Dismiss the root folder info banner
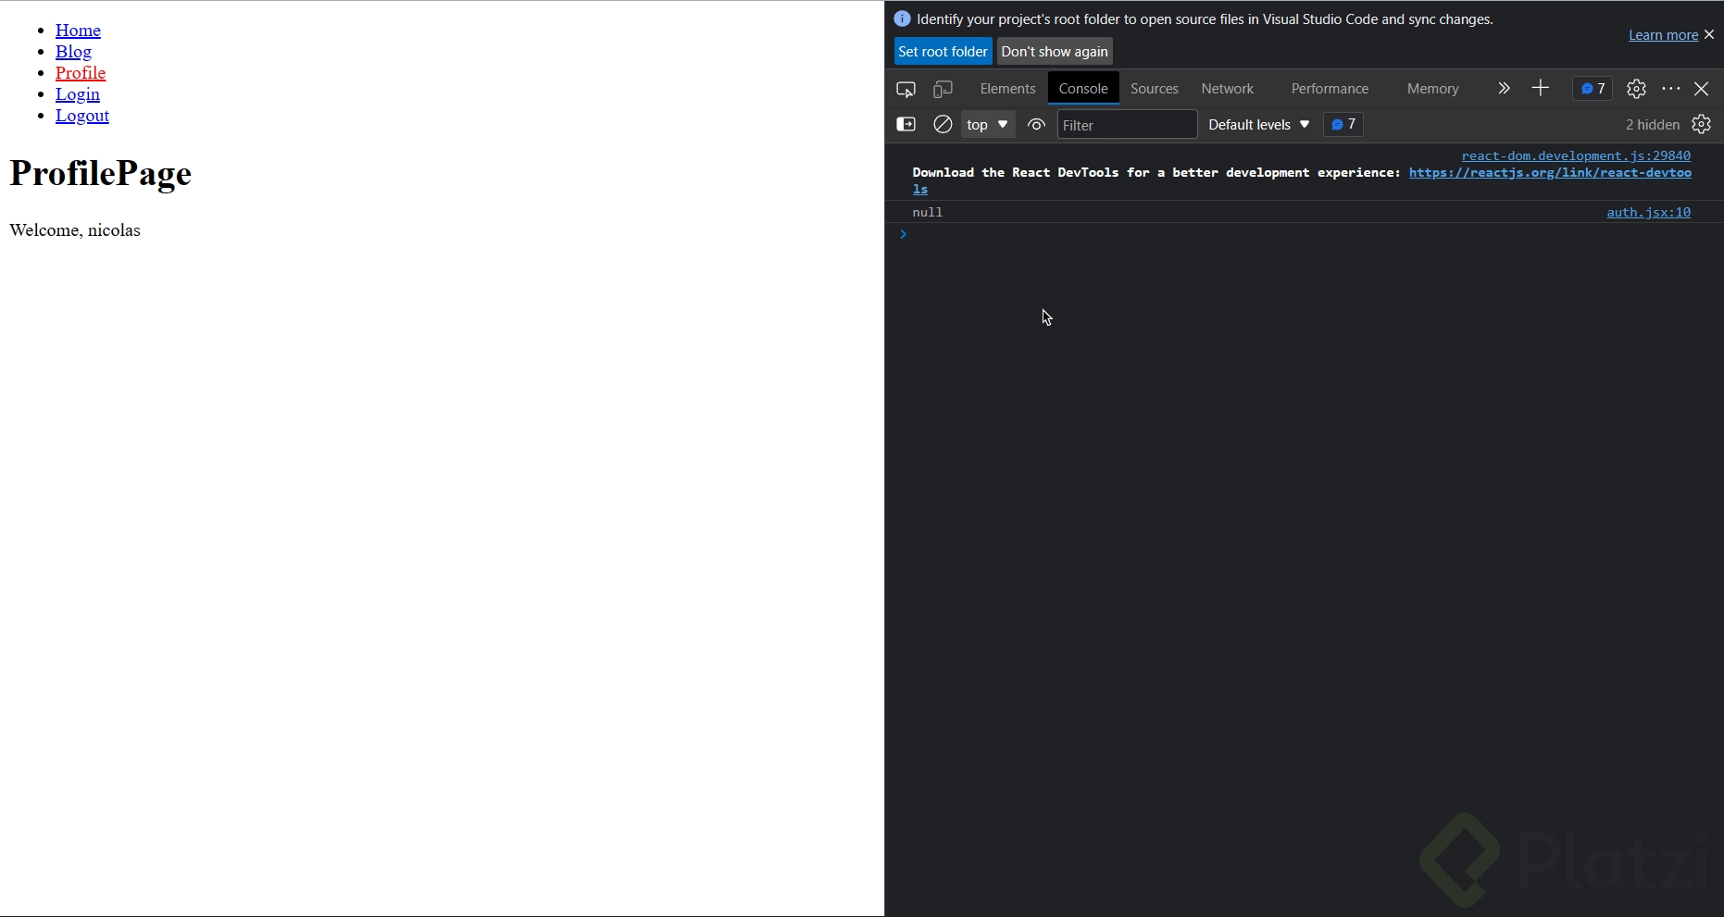 1709,34
